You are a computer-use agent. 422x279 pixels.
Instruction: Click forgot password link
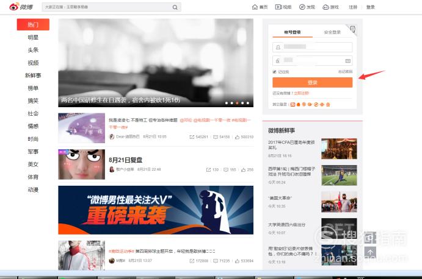[345, 72]
